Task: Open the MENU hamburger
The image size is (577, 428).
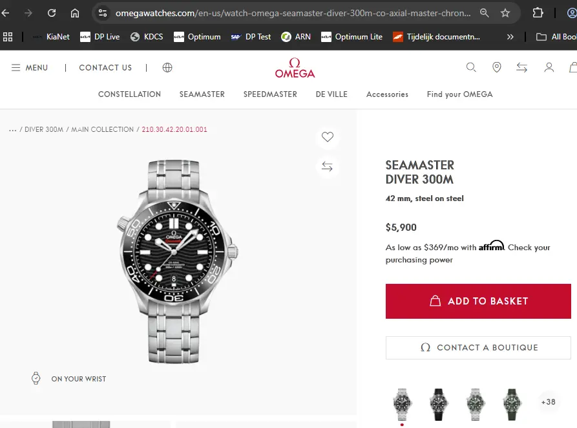Action: [x=30, y=67]
